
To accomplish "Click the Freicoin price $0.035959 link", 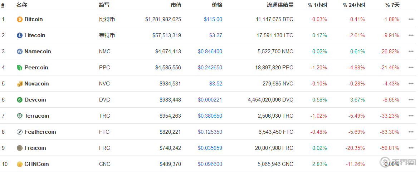I will (x=210, y=148).
